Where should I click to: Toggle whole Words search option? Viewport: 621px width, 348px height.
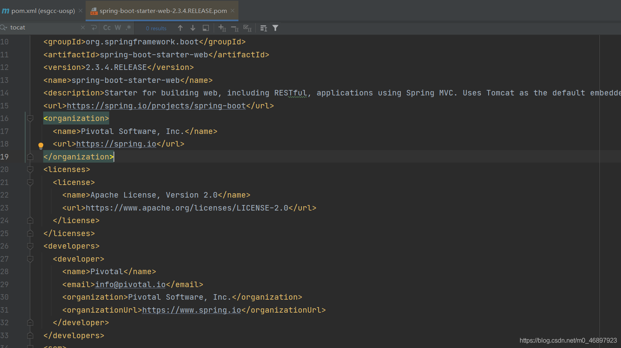point(118,28)
